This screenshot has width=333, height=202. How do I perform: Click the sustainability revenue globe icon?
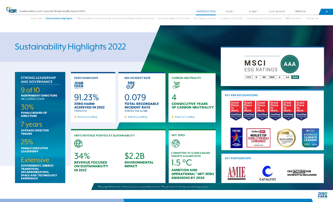(x=79, y=144)
